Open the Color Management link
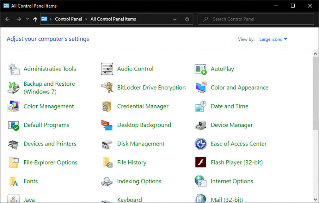This screenshot has height=203, width=319. click(49, 106)
